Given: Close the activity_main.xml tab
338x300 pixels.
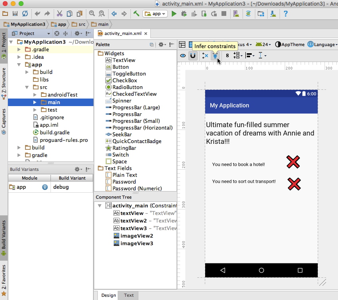Looking at the screenshot, I should click(x=146, y=34).
